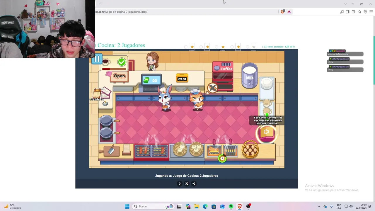
Task: Open the Leo AI sparkle icon
Action: (x=359, y=12)
